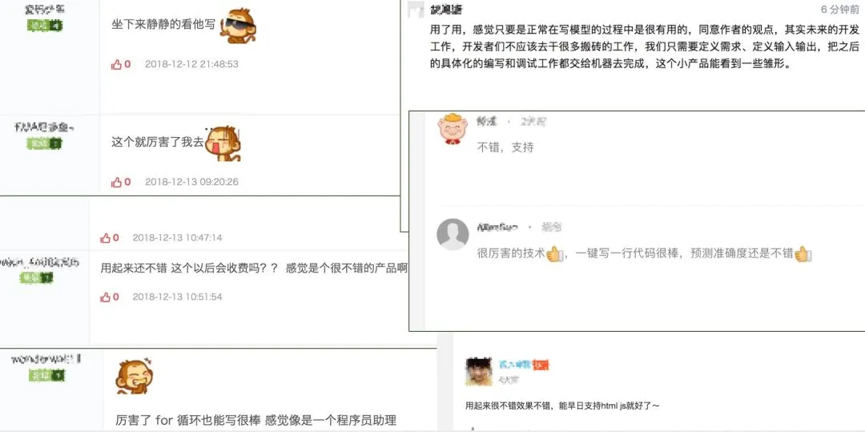Image resolution: width=865 pixels, height=432 pixels.
Task: Like the comment dated 2018-12-12 21:48:53
Action: coord(121,64)
